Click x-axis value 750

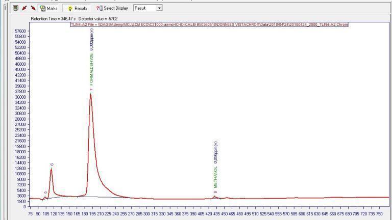(x=379, y=214)
